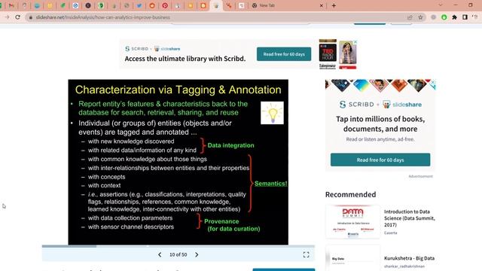The image size is (482, 271).
Task: Open a new browser tab
Action: [x=334, y=5]
